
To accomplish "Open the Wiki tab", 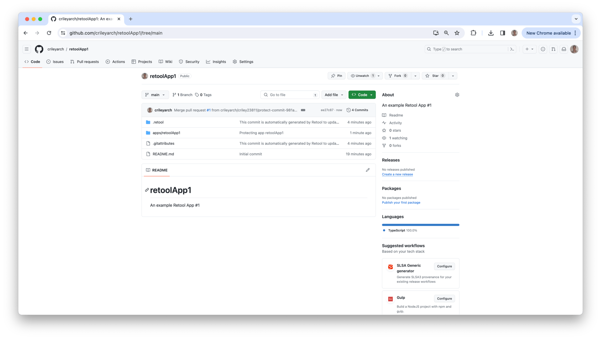I will click(166, 62).
